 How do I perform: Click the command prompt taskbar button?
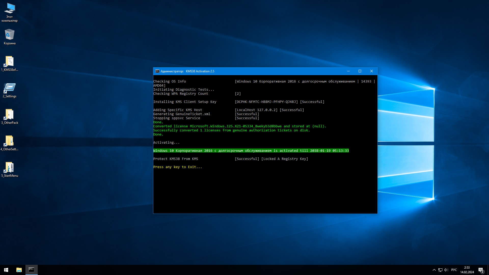click(31, 270)
